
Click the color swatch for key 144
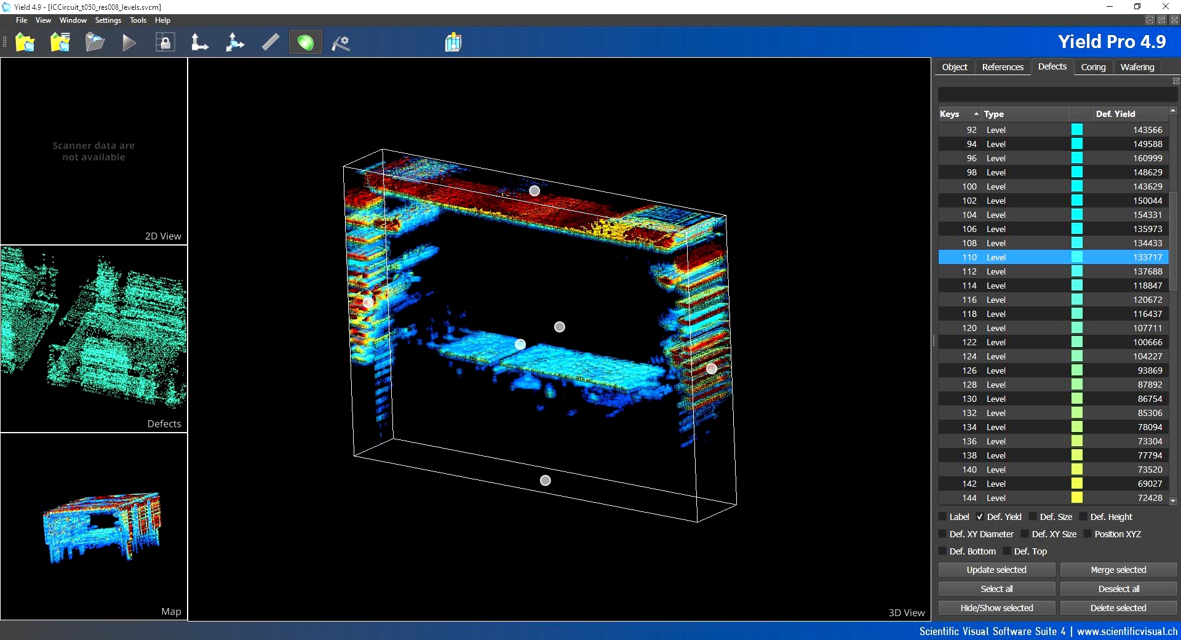tap(1077, 498)
